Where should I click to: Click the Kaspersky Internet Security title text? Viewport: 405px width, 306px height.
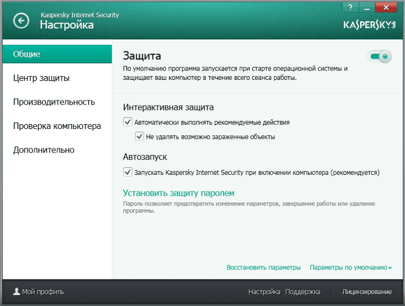pyautogui.click(x=80, y=15)
